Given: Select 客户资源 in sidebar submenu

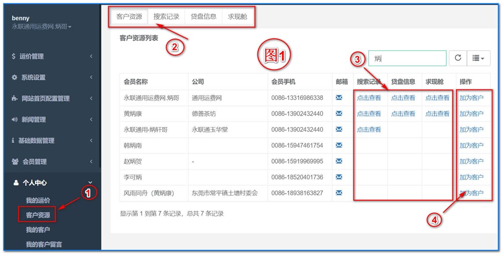Looking at the screenshot, I should (38, 215).
